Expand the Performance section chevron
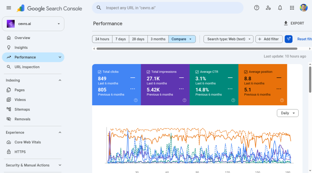This screenshot has height=173, width=312. click(x=60, y=57)
